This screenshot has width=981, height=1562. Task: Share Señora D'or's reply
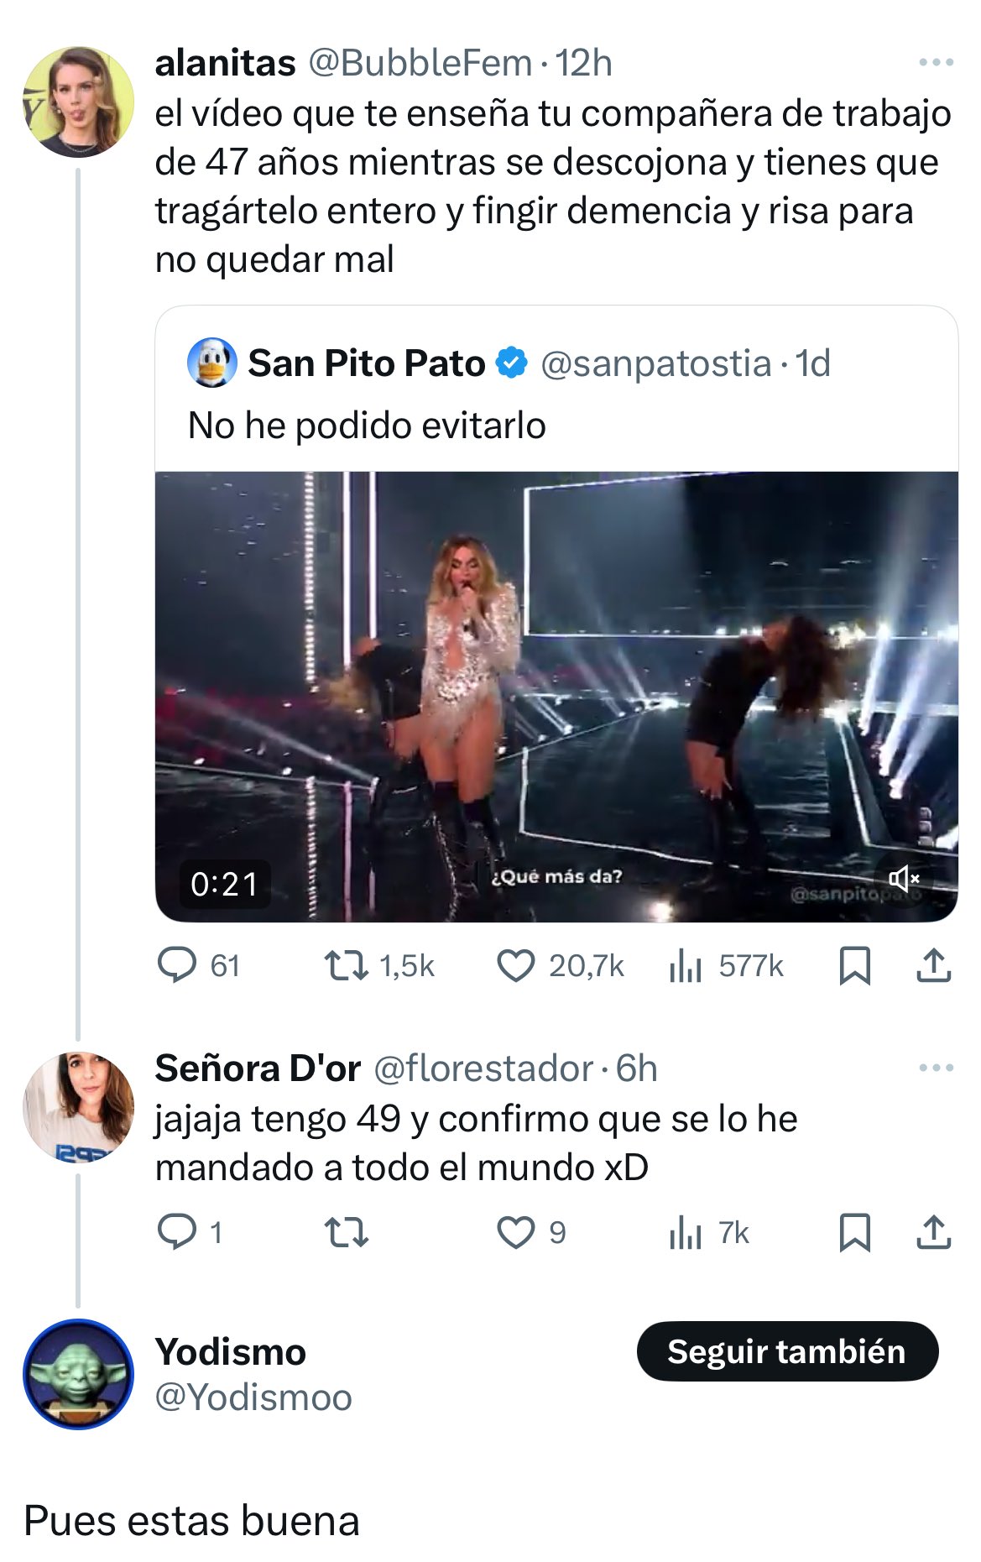tap(933, 1232)
